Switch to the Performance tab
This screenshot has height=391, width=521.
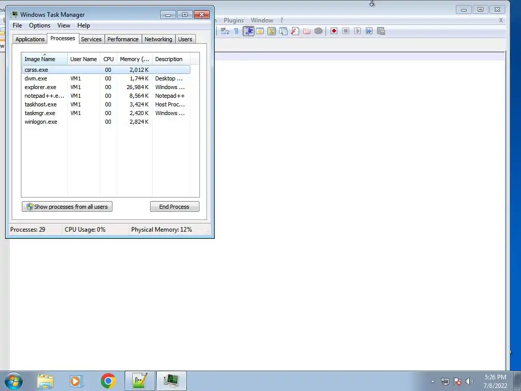pyautogui.click(x=123, y=39)
